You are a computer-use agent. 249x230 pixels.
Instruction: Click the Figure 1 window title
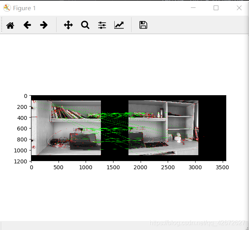24,8
